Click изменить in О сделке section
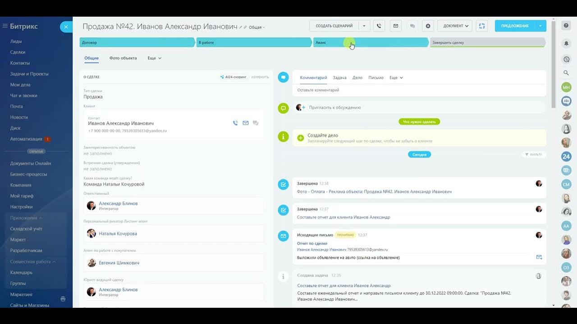This screenshot has width=577, height=324. click(260, 77)
